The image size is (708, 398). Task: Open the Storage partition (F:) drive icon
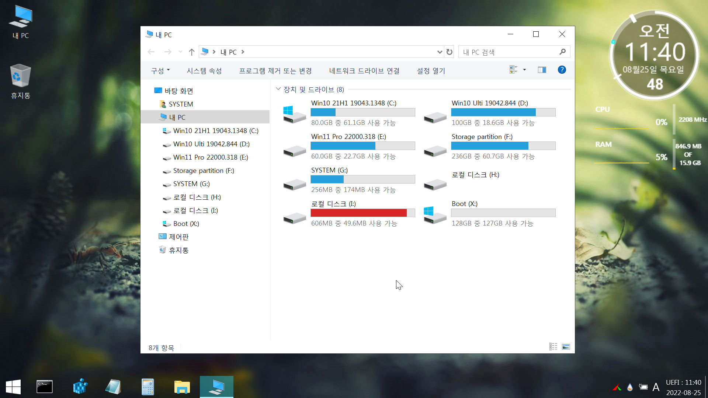(435, 151)
